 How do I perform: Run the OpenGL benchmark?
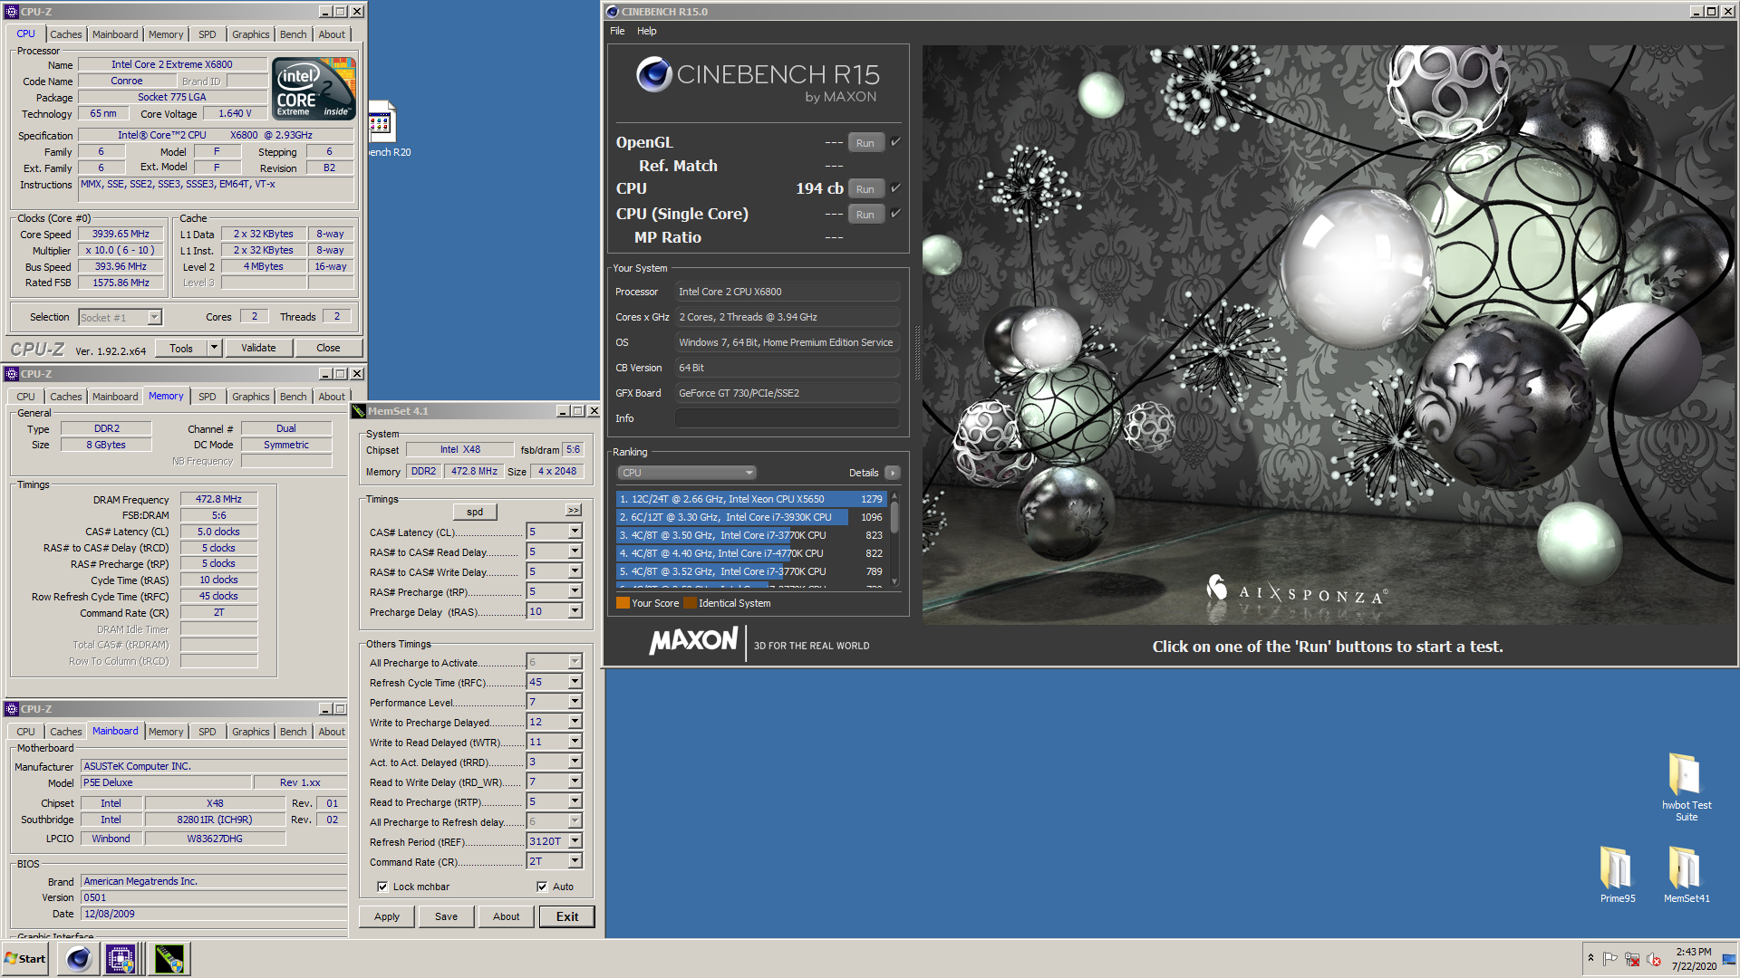(865, 143)
